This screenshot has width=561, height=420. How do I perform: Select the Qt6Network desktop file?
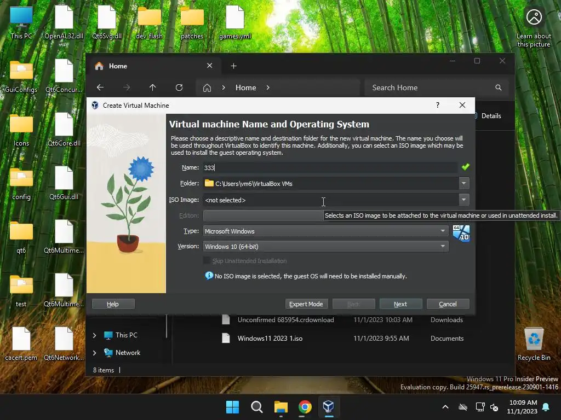(x=64, y=344)
